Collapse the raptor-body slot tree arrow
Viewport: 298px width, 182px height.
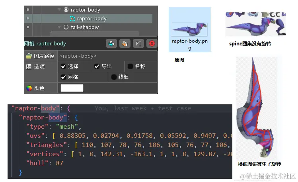(x=59, y=10)
